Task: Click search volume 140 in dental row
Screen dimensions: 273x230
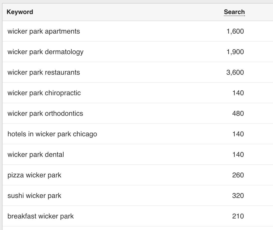Action: coord(238,155)
